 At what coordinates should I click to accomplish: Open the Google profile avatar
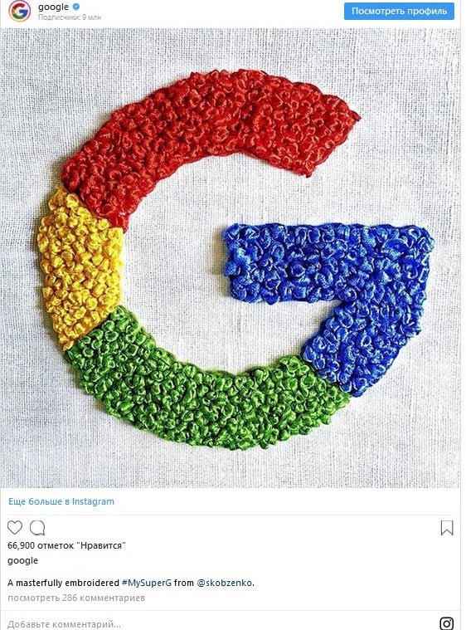[19, 11]
